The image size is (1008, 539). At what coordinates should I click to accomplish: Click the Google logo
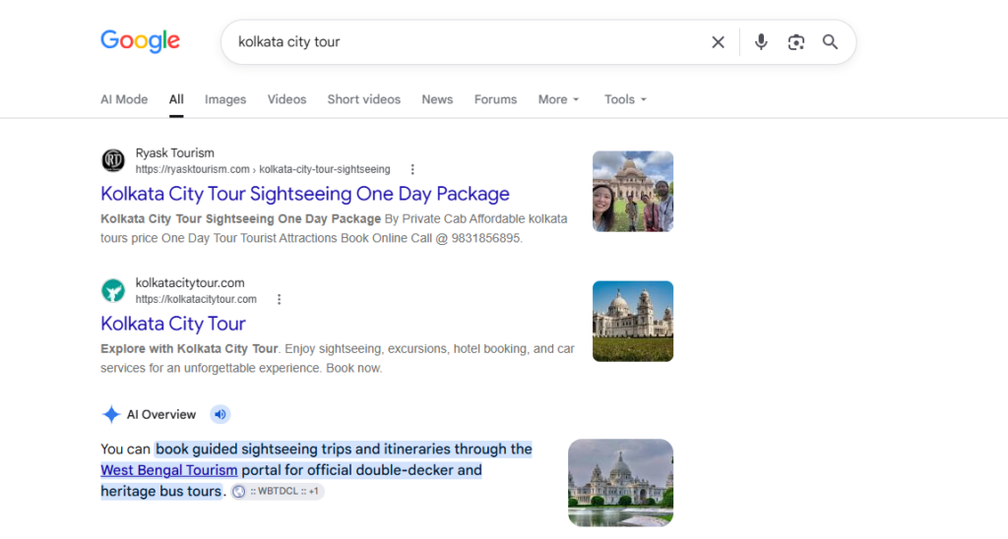point(140,41)
